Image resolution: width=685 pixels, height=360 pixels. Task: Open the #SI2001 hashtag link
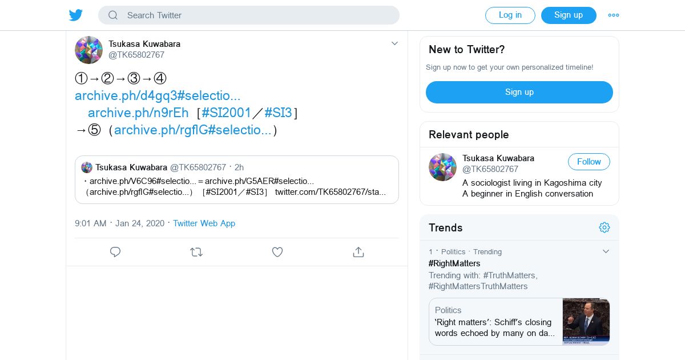tap(226, 113)
